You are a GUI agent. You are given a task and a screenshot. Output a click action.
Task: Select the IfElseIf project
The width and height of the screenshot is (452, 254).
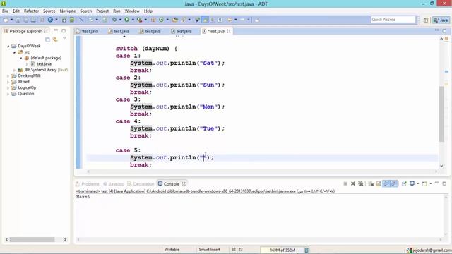(23, 82)
